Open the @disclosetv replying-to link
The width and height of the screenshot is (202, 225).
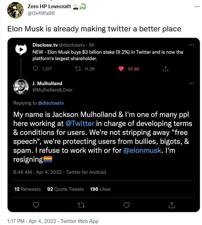pyautogui.click(x=51, y=103)
